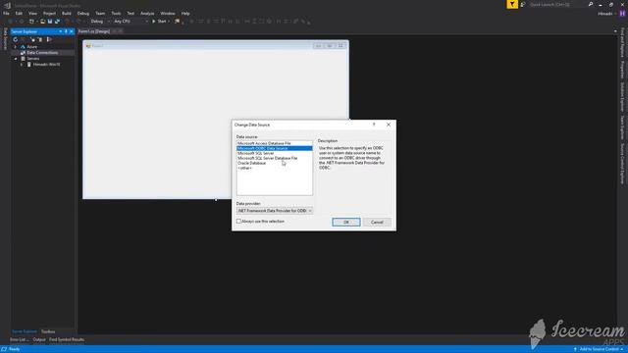The width and height of the screenshot is (628, 353).
Task: Click the Start debugging play icon
Action: click(154, 22)
